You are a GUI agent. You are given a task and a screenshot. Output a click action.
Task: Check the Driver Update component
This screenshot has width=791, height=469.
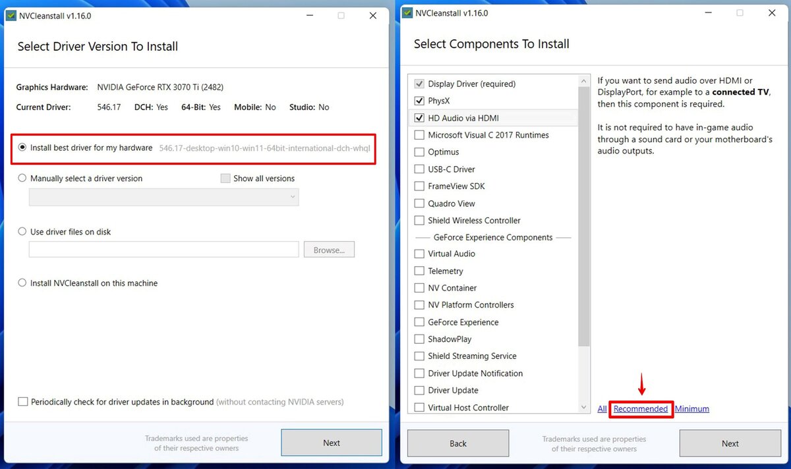419,391
